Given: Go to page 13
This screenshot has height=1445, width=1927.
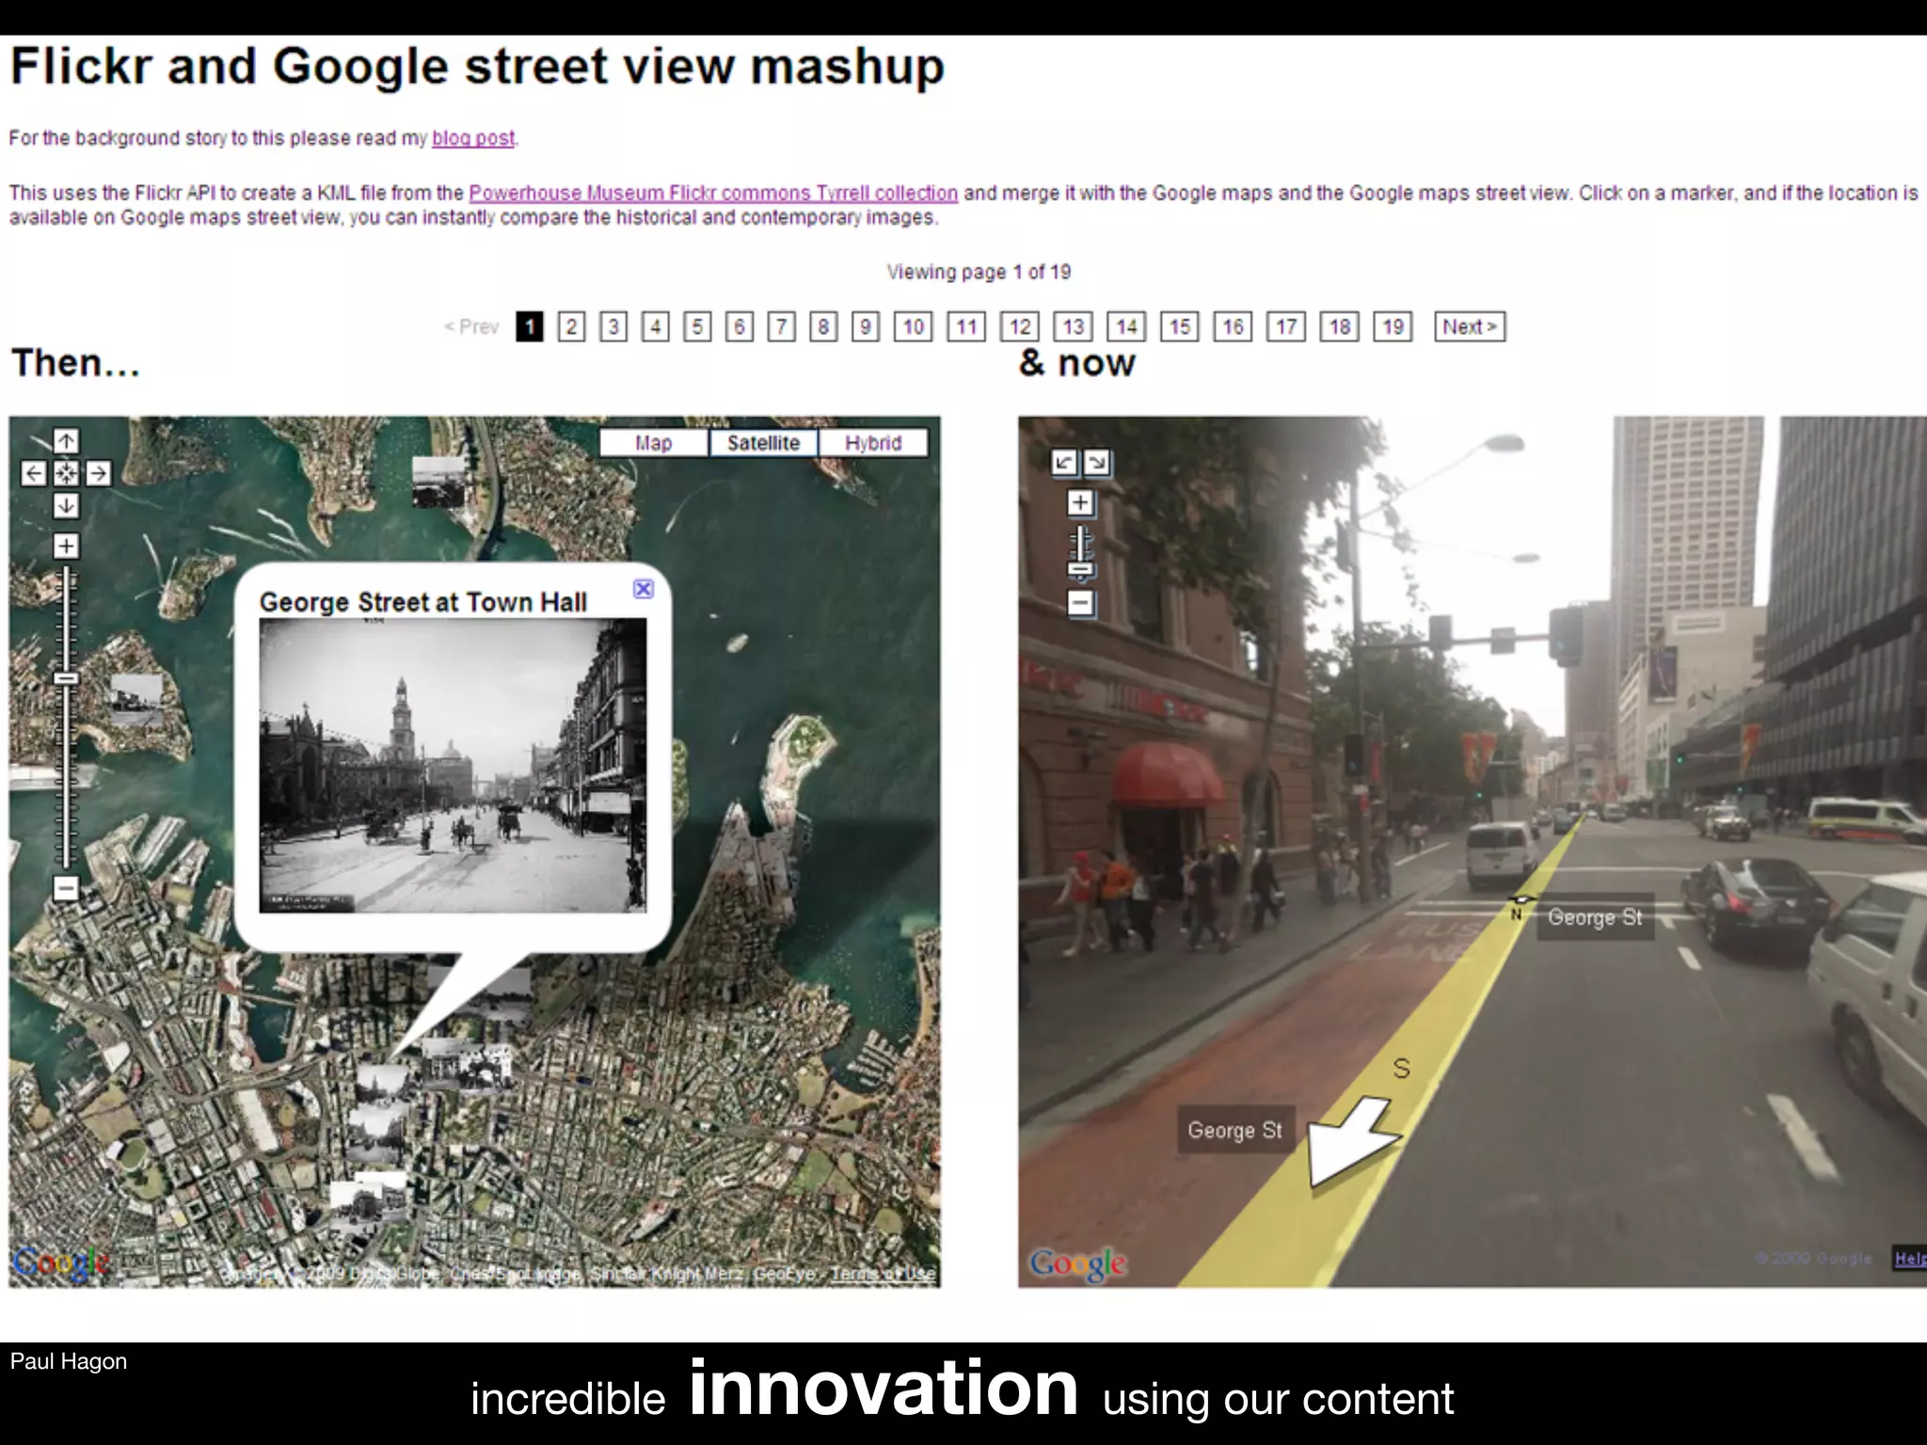Looking at the screenshot, I should 1074,326.
